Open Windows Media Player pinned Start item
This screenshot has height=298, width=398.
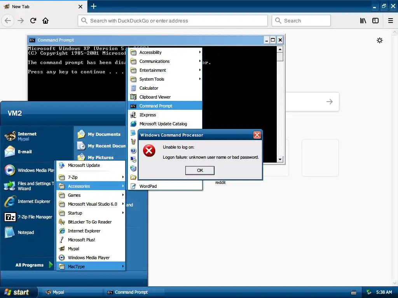coord(29,170)
